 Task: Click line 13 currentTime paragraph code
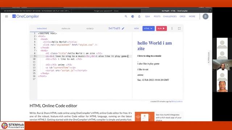tap(61, 68)
